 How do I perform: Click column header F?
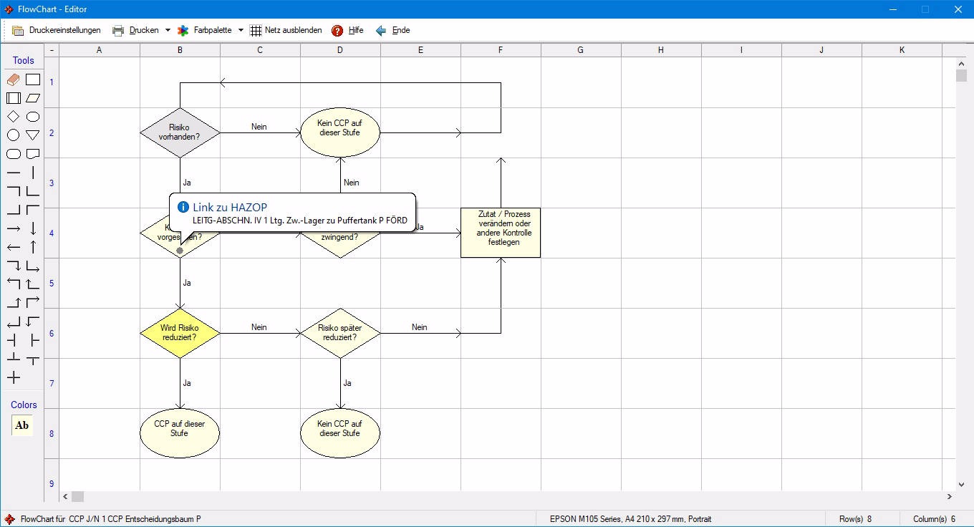501,50
